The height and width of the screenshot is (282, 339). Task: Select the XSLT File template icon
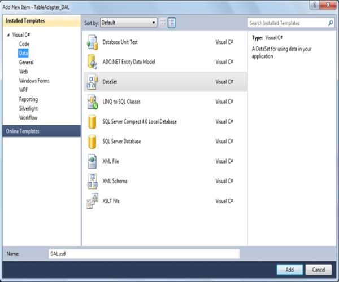point(92,201)
